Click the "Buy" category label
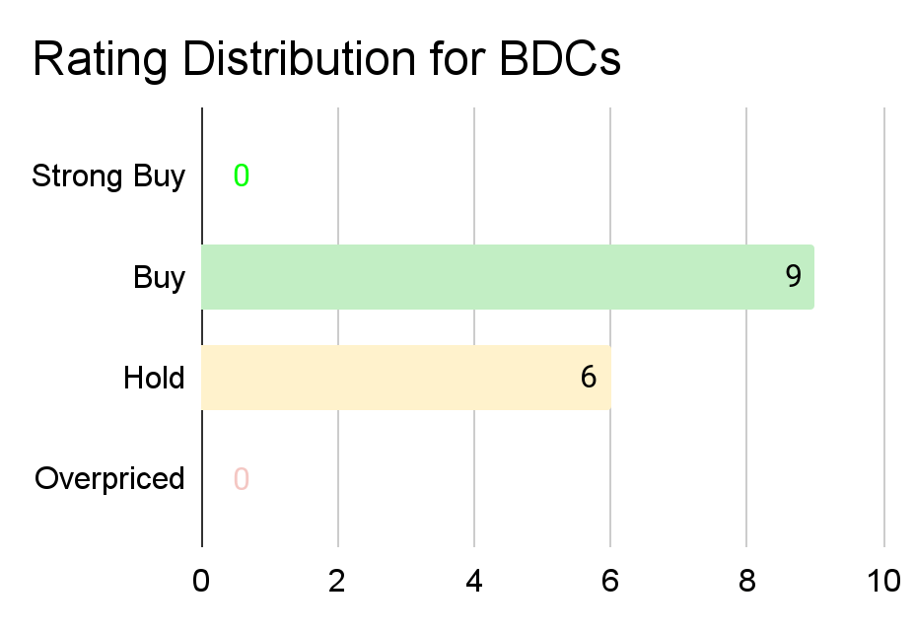This screenshot has height=631, width=915. tap(160, 277)
